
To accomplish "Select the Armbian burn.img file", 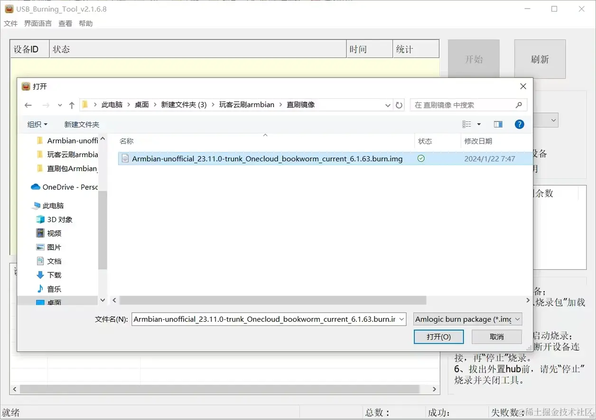I will tap(267, 159).
